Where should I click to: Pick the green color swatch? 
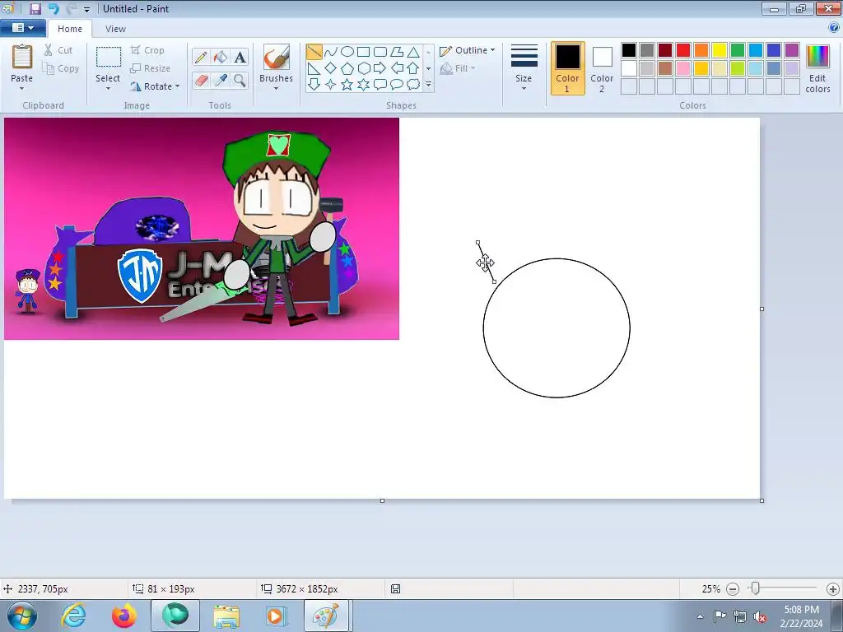pyautogui.click(x=738, y=50)
